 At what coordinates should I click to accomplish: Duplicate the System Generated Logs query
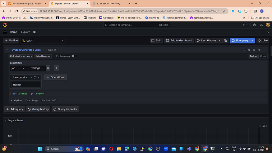pyautogui.click(x=249, y=50)
